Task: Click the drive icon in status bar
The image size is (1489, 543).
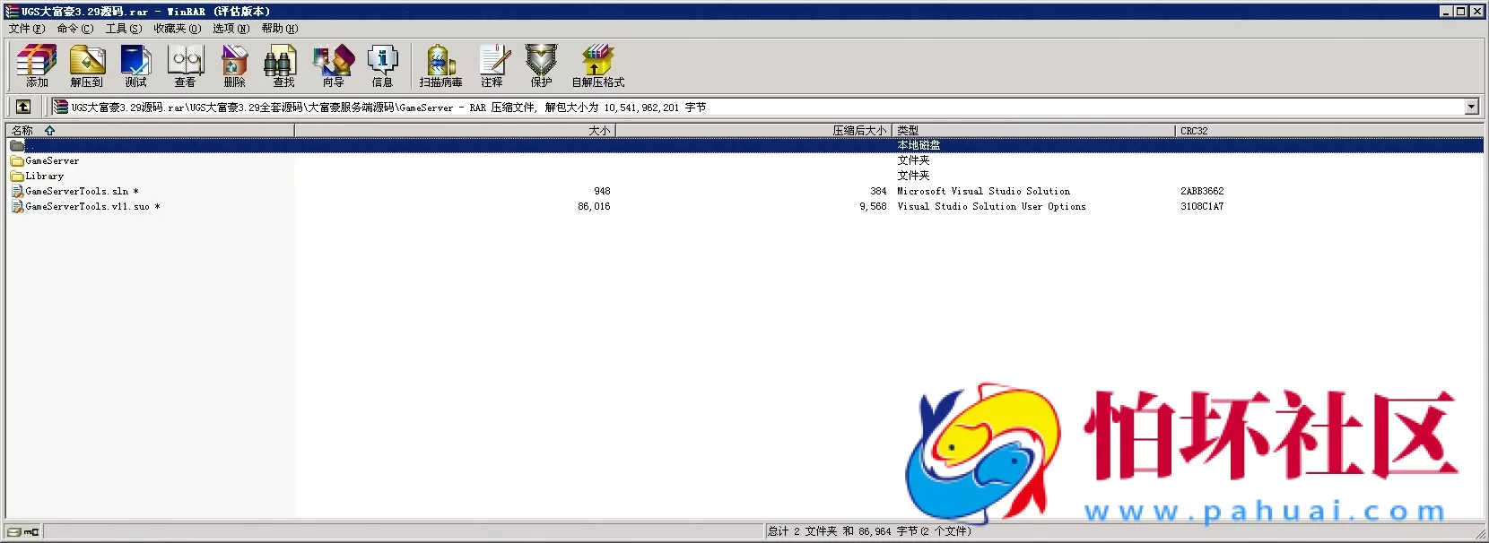Action: (x=15, y=531)
